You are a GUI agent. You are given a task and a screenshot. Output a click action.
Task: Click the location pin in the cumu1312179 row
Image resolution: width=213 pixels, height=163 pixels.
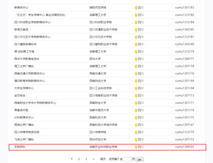136,51
